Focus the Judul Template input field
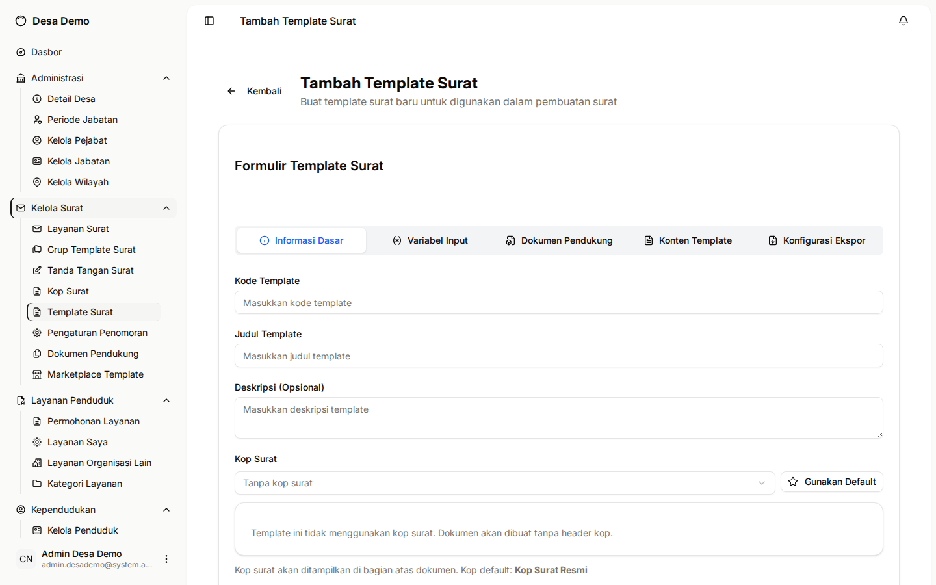The height and width of the screenshot is (585, 936). [x=559, y=356]
